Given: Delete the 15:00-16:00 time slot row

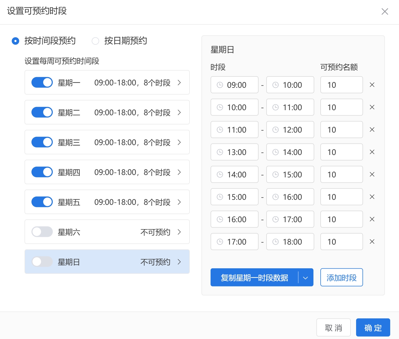Looking at the screenshot, I should tap(372, 197).
